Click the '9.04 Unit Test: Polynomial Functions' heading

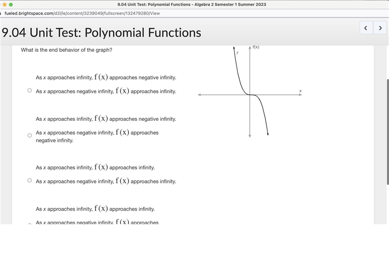102,33
